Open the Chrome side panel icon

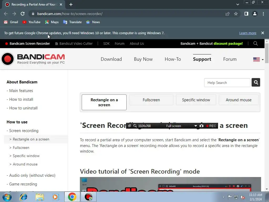click(x=246, y=14)
